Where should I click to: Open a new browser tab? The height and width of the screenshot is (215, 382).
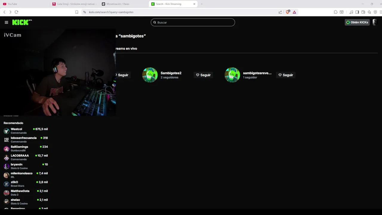point(202,4)
